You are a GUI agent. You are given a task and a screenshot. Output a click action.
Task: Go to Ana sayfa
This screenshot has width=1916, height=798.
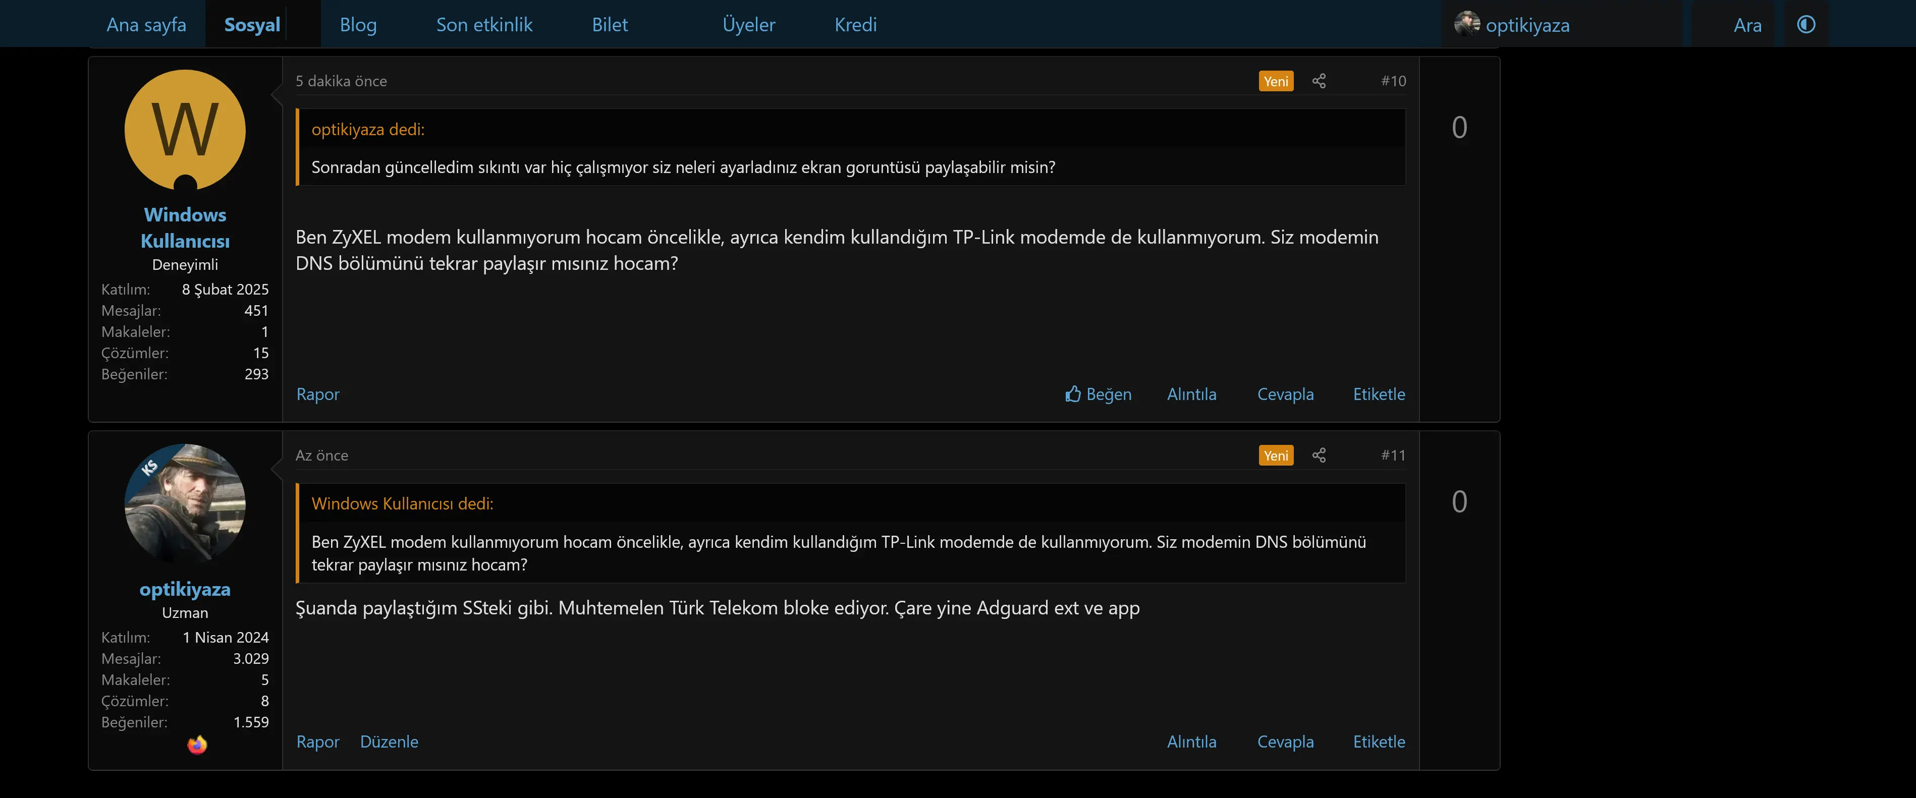point(146,25)
